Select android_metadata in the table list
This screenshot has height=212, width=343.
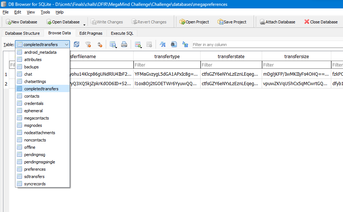(x=42, y=52)
